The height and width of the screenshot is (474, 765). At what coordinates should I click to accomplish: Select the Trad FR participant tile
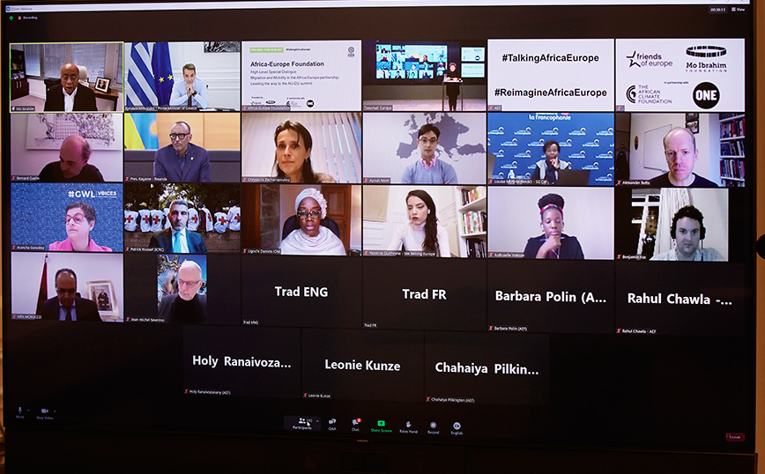[x=423, y=293]
